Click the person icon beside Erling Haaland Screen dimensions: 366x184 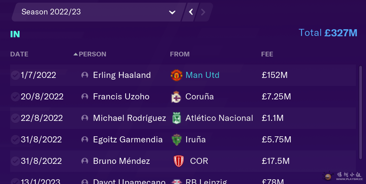tap(85, 75)
